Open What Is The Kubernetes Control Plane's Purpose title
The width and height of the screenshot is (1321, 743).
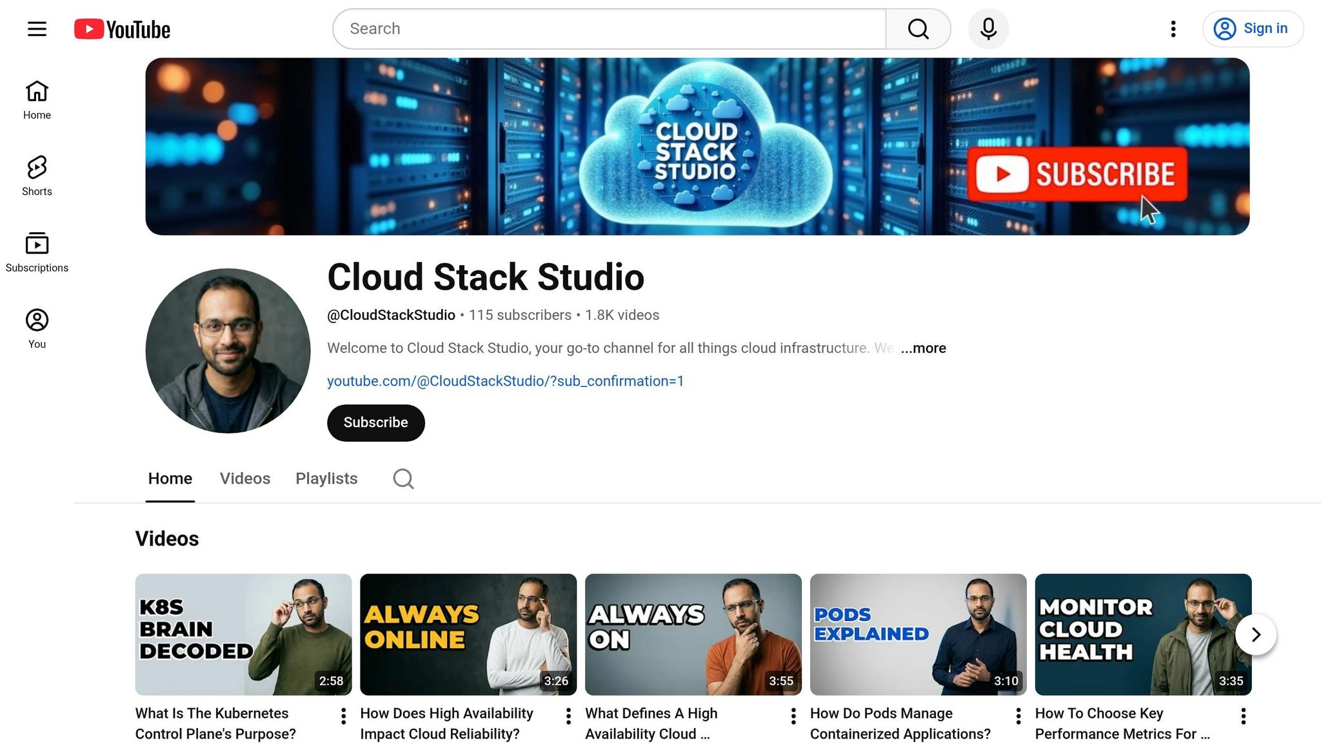click(x=215, y=724)
